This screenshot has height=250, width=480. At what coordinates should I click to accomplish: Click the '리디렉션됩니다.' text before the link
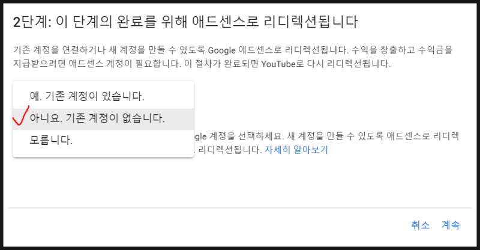click(230, 150)
